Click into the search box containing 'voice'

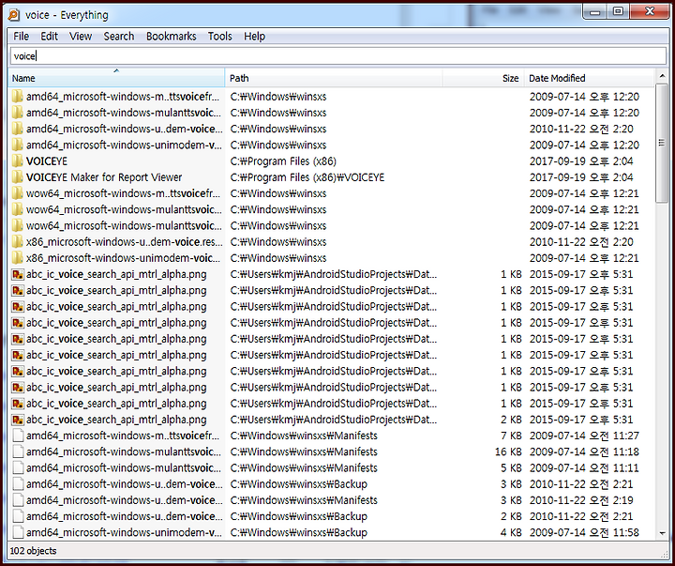click(x=337, y=56)
